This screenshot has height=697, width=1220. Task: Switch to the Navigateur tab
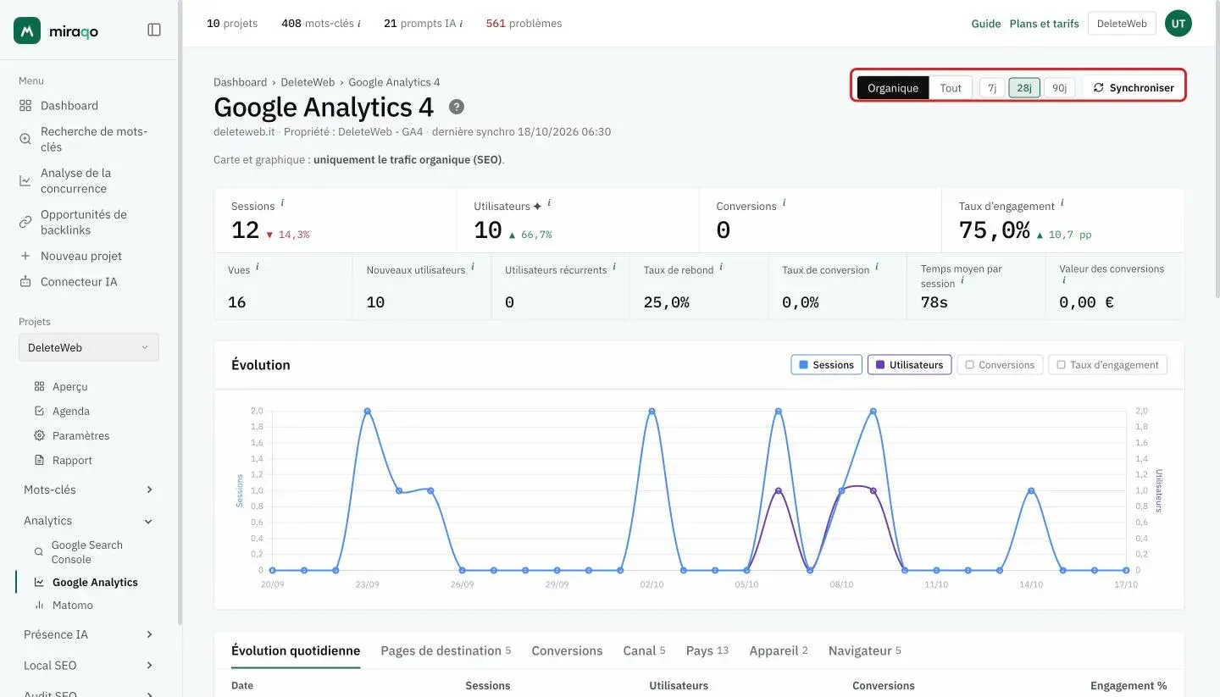tap(865, 650)
